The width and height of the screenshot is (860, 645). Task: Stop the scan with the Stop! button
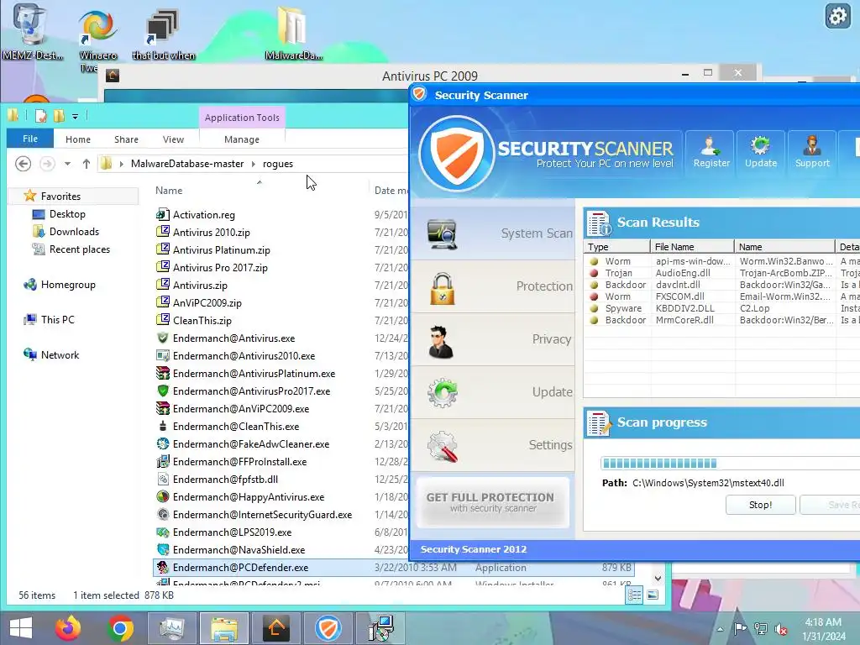click(760, 505)
